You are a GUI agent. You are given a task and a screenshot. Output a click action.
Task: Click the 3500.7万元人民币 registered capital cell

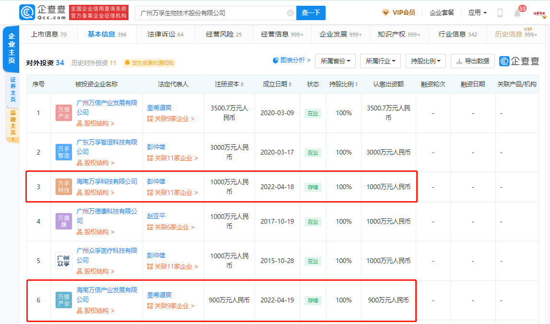click(229, 113)
